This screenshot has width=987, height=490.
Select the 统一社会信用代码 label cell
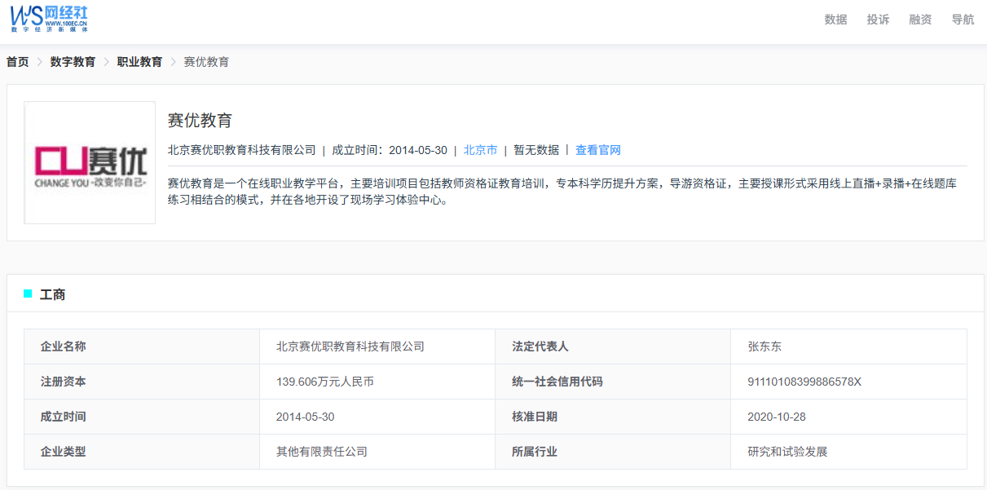click(x=613, y=382)
